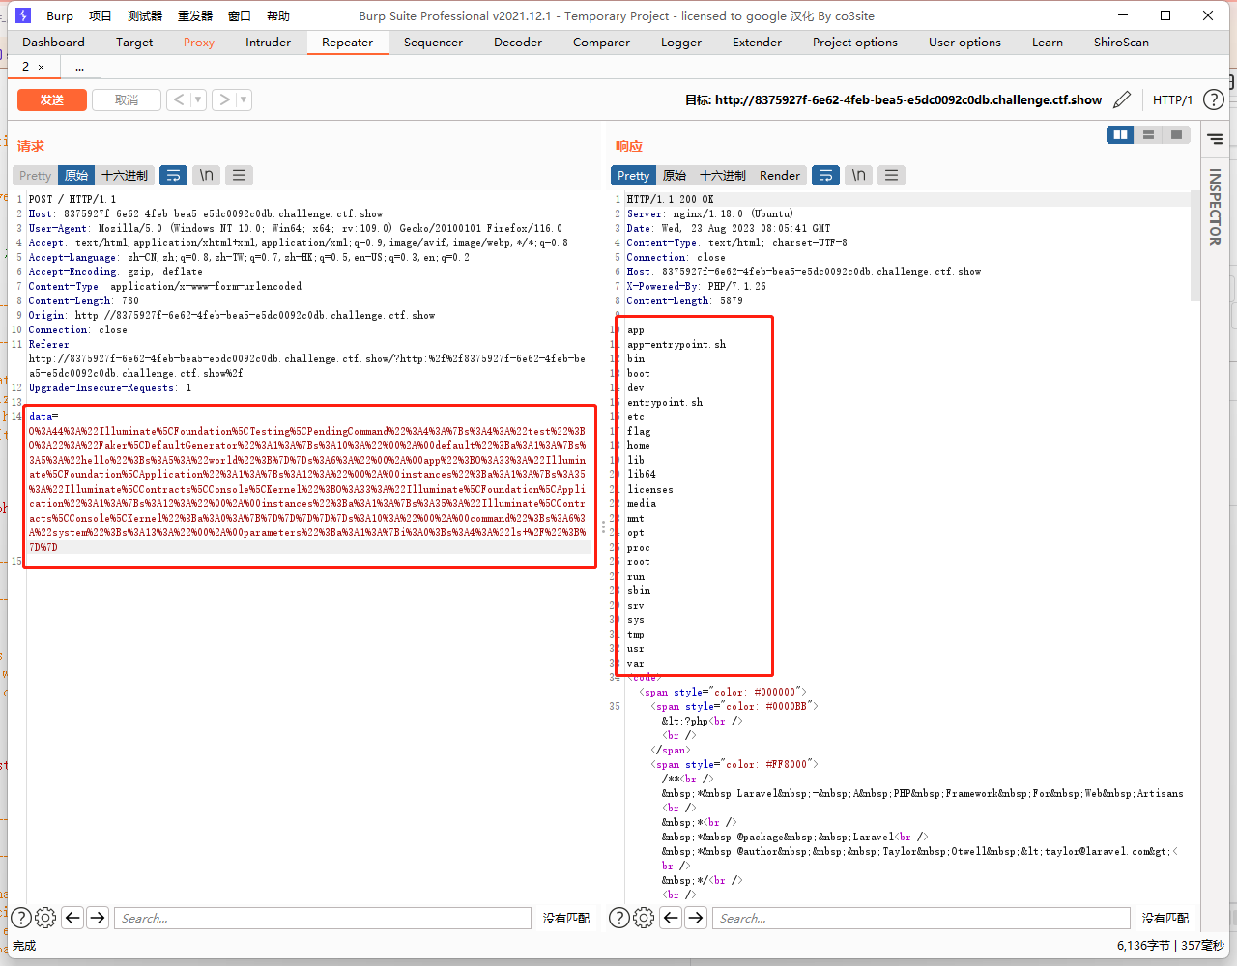Open request panel options menu icon
Screen dimensions: 1237x966
coord(239,175)
